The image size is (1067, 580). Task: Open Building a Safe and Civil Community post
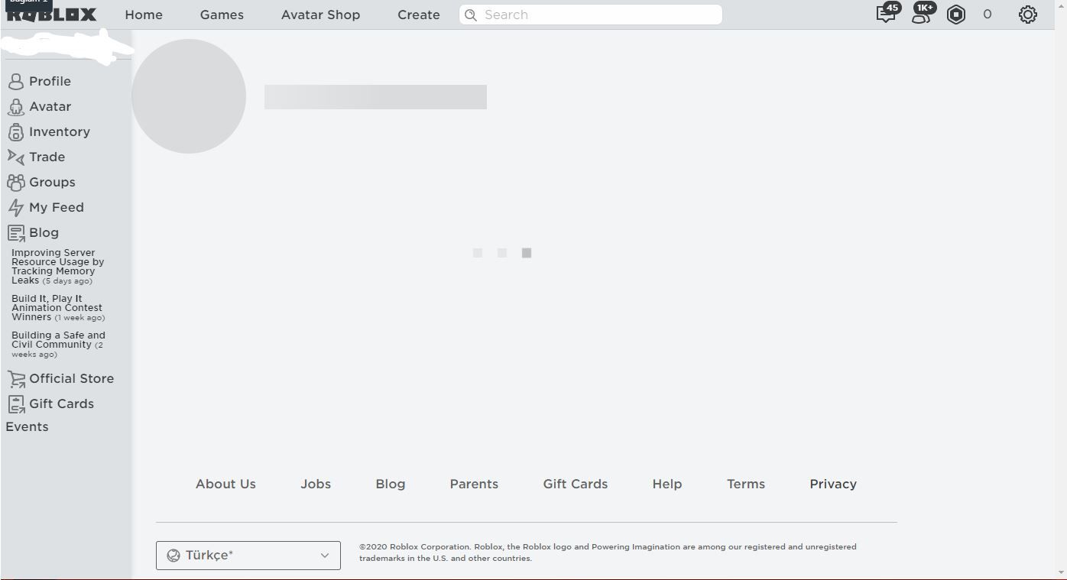[x=59, y=345]
